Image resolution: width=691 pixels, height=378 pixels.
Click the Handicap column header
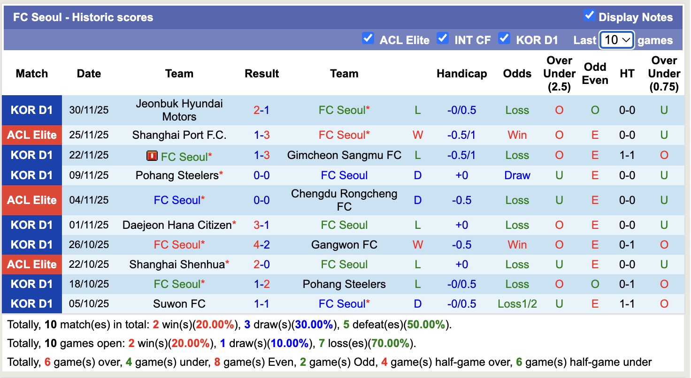click(x=462, y=74)
